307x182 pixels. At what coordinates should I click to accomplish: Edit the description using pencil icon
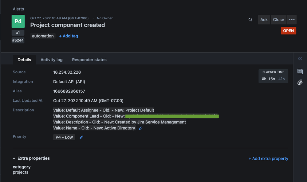[x=141, y=128]
